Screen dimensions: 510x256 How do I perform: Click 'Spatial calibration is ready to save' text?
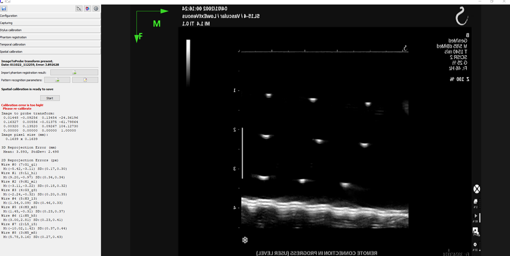point(27,89)
